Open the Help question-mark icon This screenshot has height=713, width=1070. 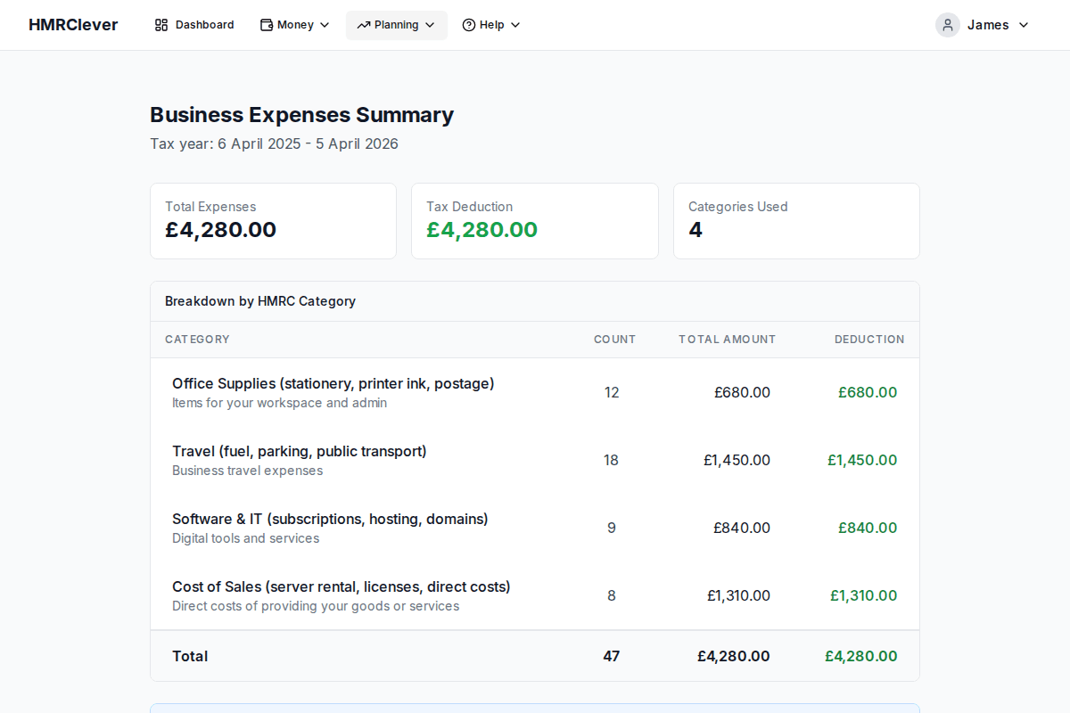467,25
